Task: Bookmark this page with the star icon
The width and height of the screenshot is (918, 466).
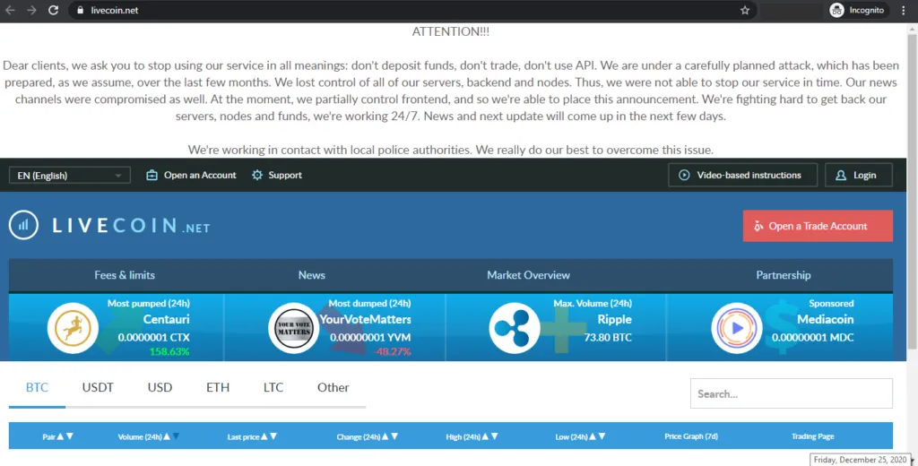Action: pyautogui.click(x=745, y=10)
